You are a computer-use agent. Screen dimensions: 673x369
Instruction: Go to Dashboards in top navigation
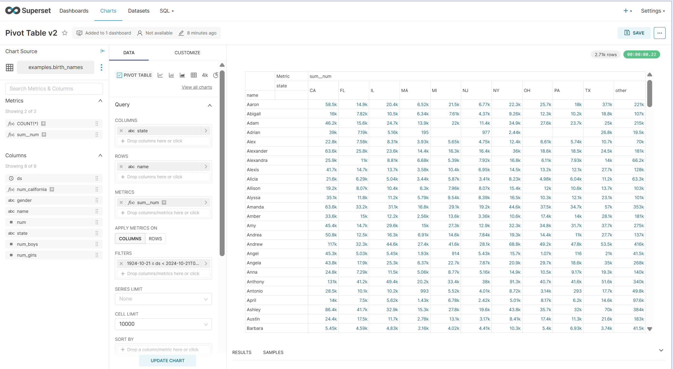click(74, 11)
